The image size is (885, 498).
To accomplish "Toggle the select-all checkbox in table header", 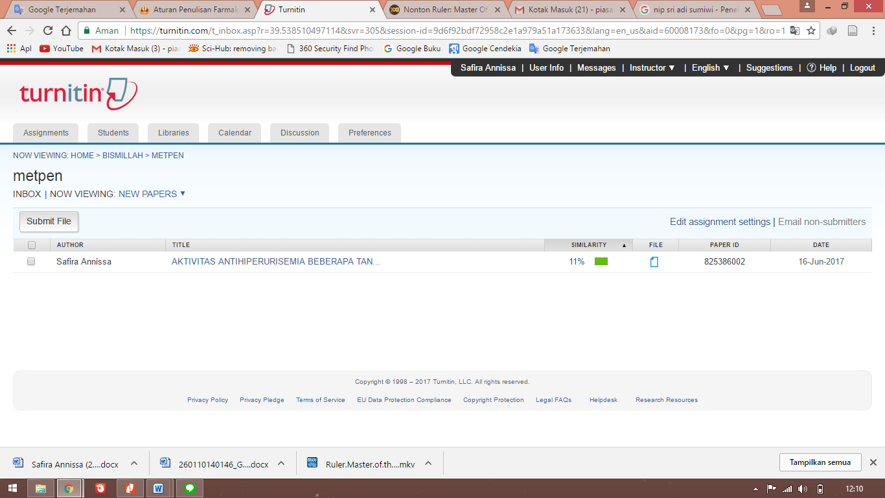I will click(32, 245).
